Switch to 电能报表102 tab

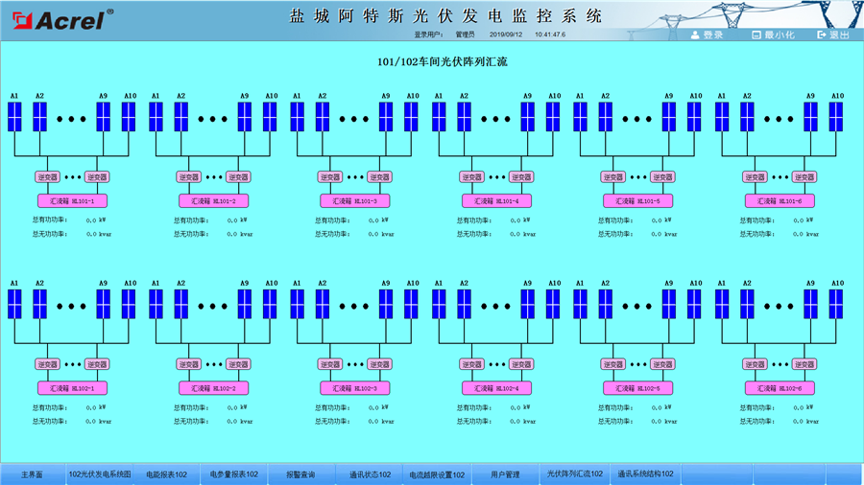[166, 474]
